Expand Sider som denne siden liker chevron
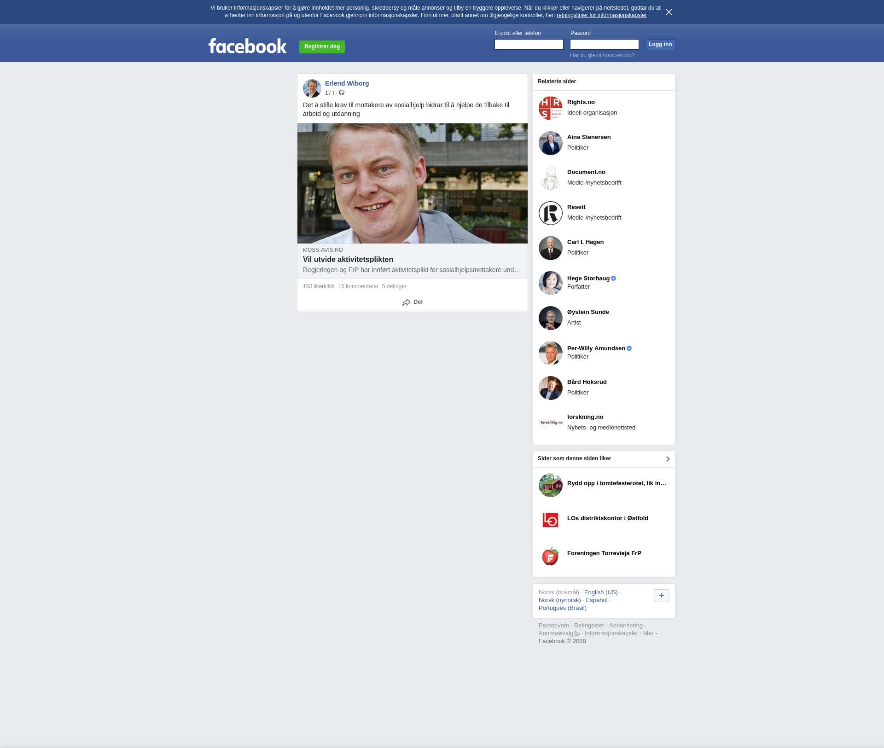The height and width of the screenshot is (748, 884). pos(668,459)
